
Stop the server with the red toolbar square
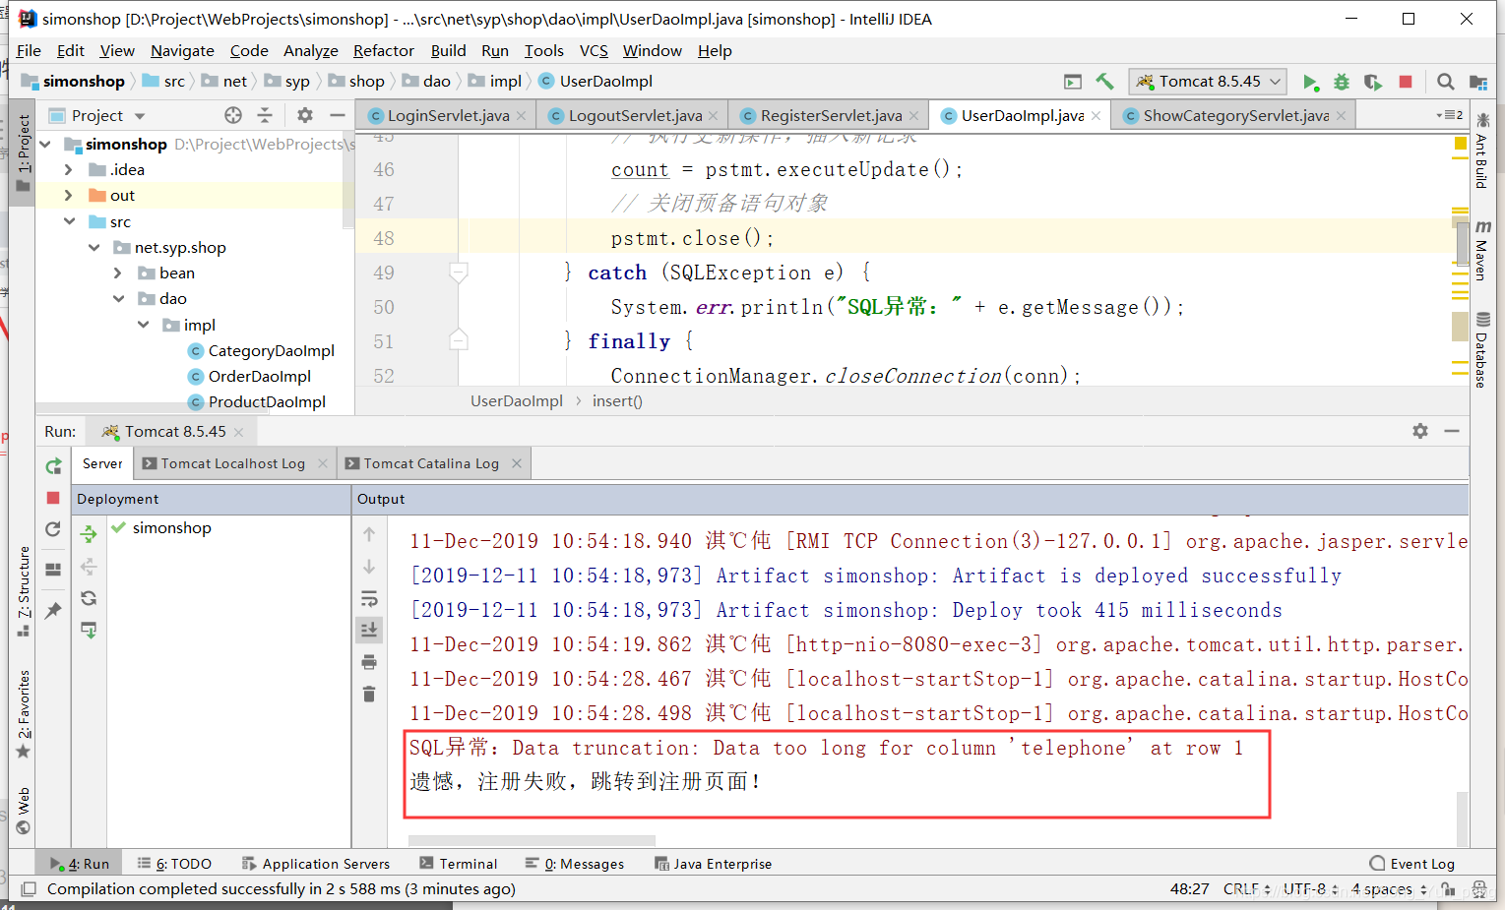coord(1406,82)
